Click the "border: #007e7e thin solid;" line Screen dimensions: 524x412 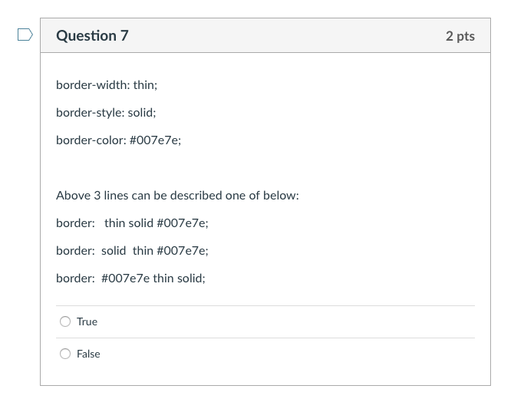[130, 278]
